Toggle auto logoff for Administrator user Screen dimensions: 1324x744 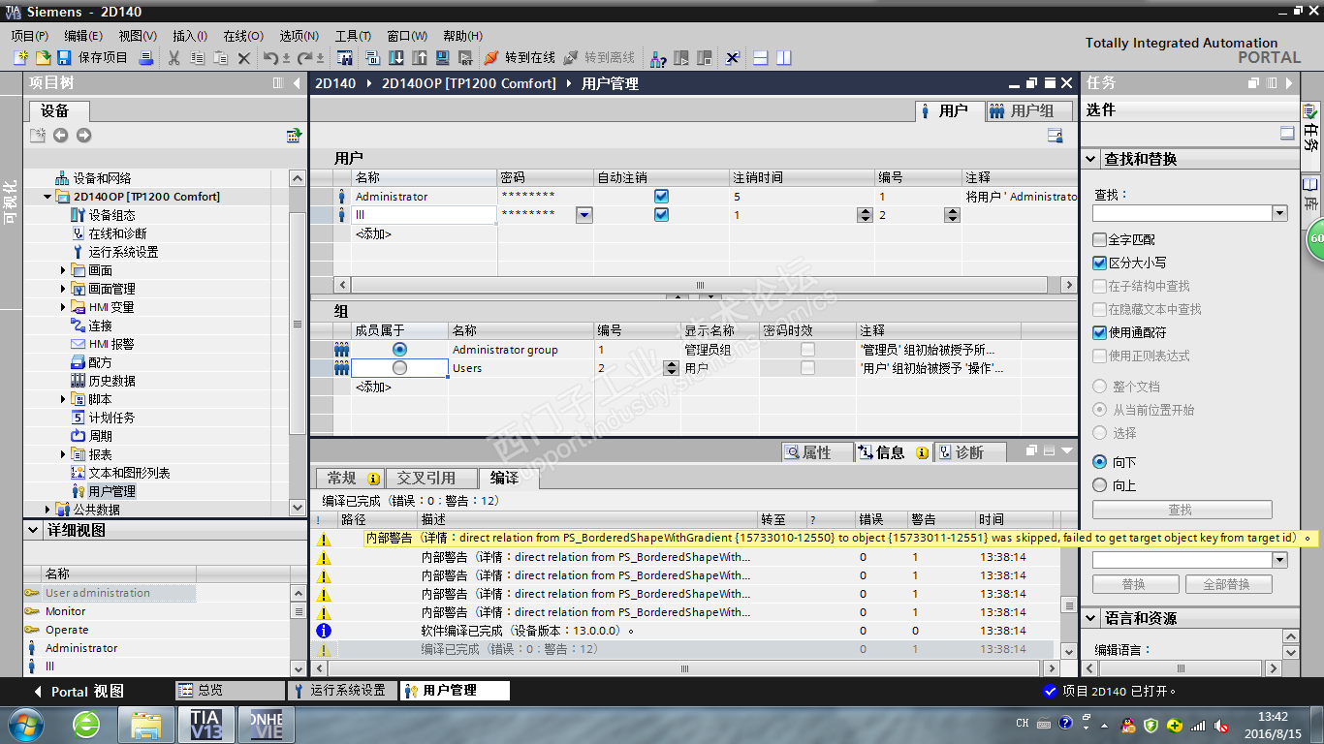(661, 196)
